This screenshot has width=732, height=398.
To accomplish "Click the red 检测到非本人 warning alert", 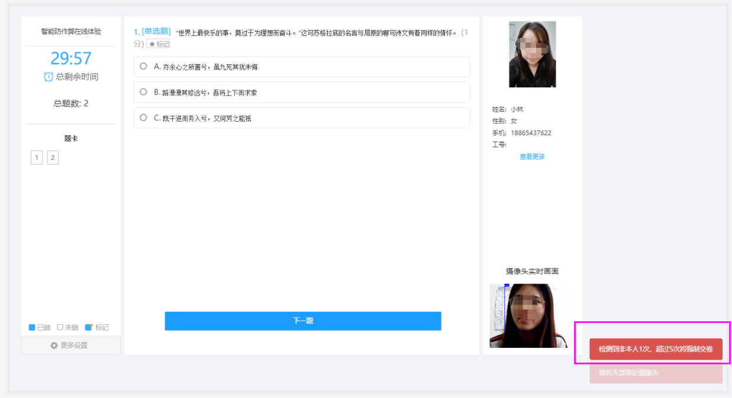I will pyautogui.click(x=656, y=349).
